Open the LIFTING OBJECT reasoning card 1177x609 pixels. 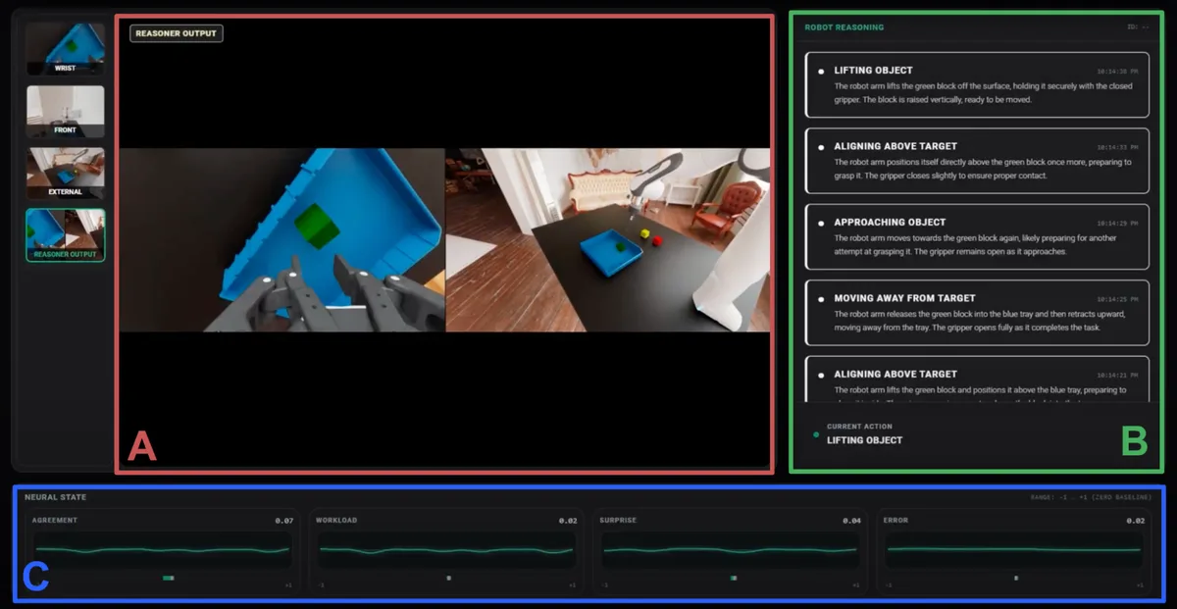click(977, 84)
